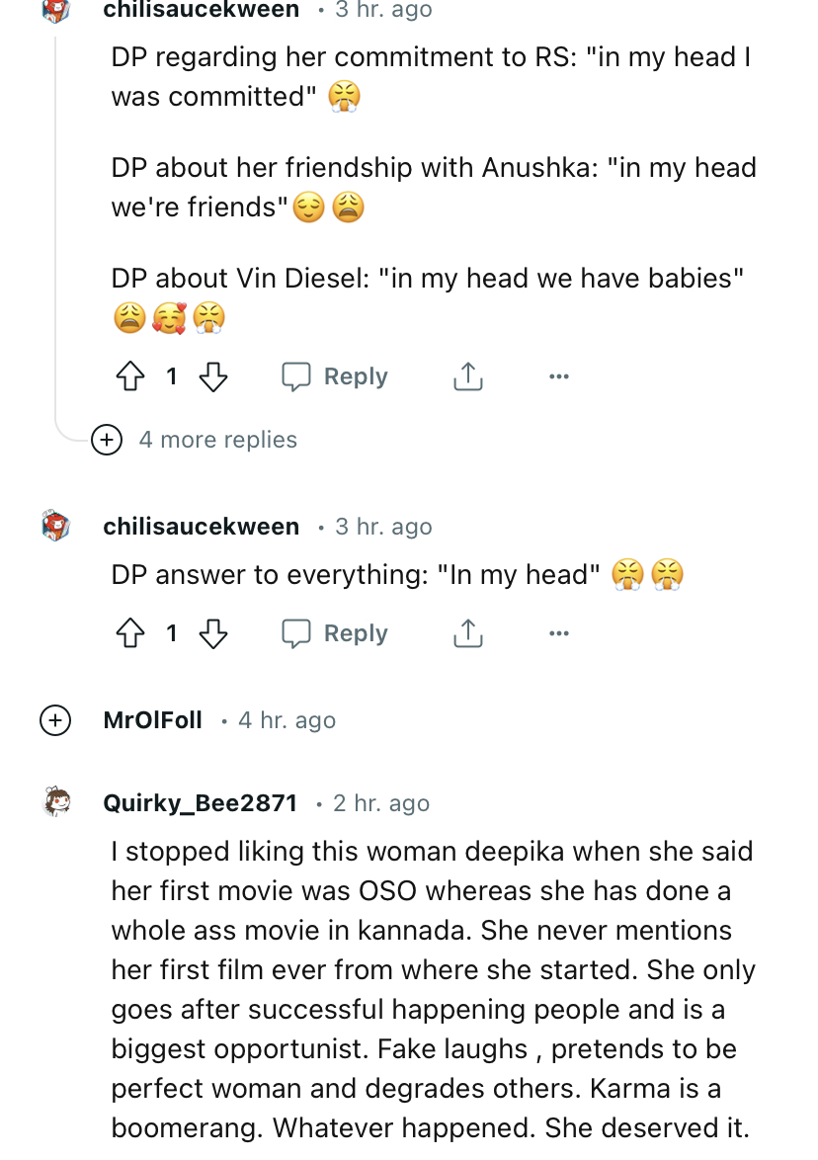
Task: Open Quirky_Bee2871's profile
Action: click(x=200, y=803)
